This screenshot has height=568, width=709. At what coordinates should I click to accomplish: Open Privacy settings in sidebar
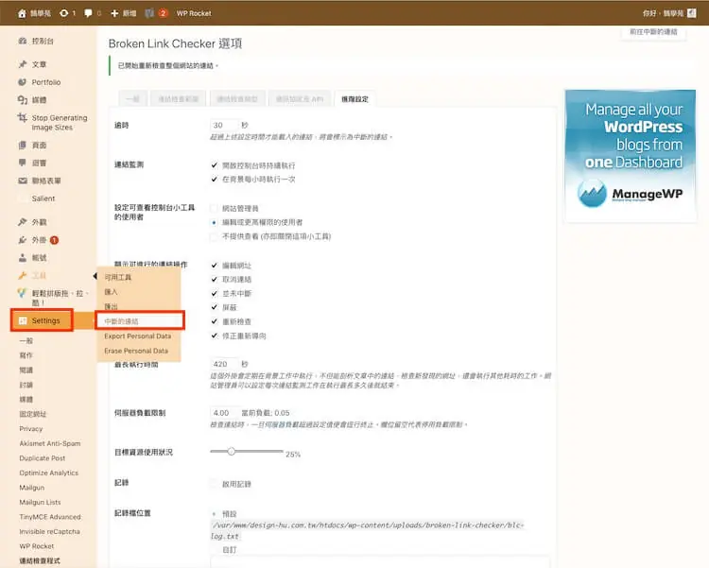tap(31, 429)
